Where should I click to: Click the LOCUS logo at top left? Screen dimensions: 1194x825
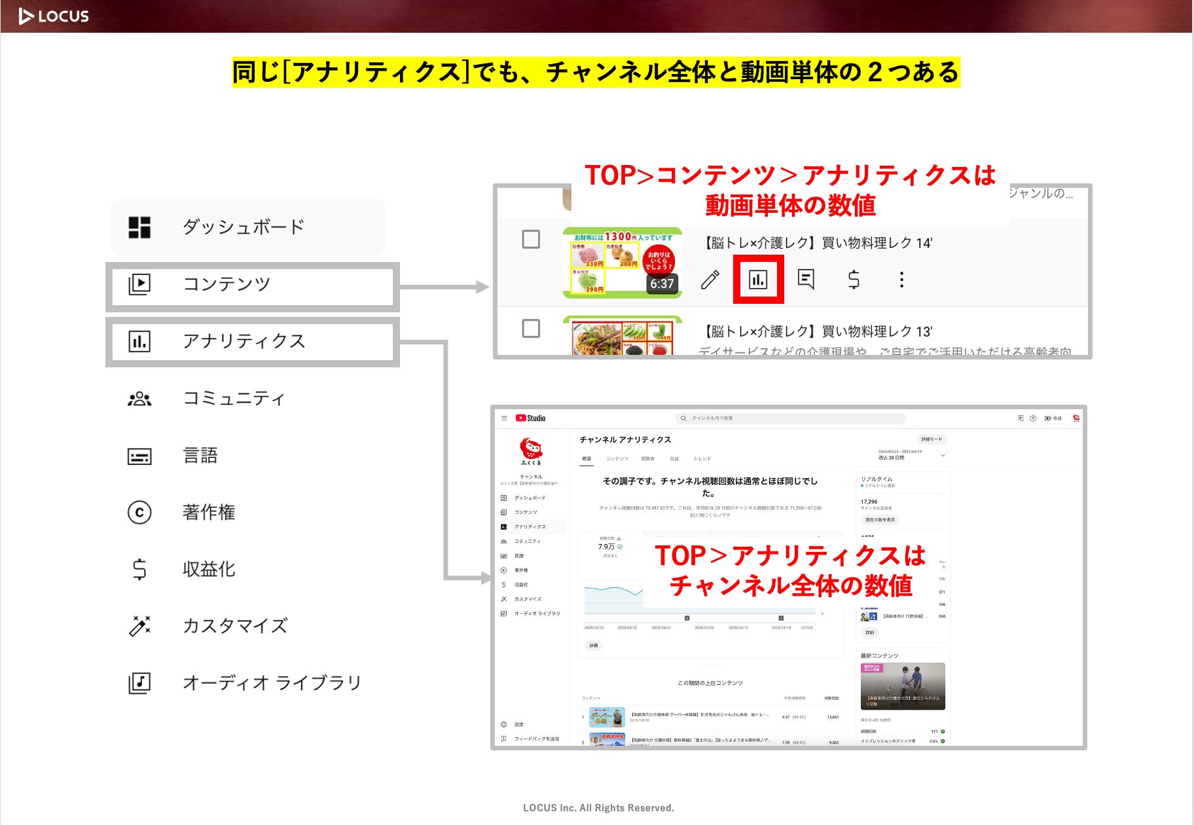click(54, 16)
